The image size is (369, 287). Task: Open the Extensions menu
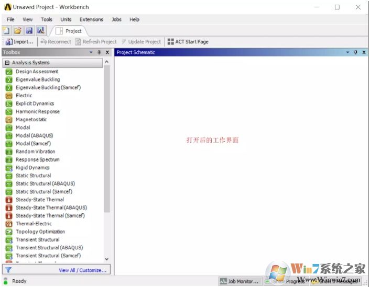[x=91, y=19]
